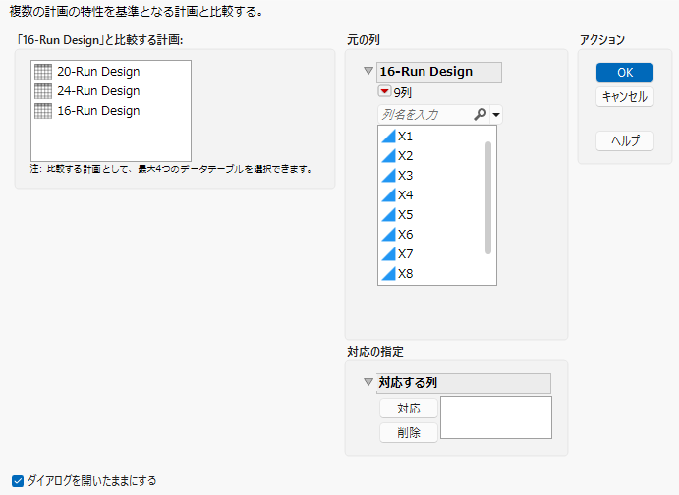The height and width of the screenshot is (495, 679).
Task: Click the 対応 button
Action: [409, 409]
